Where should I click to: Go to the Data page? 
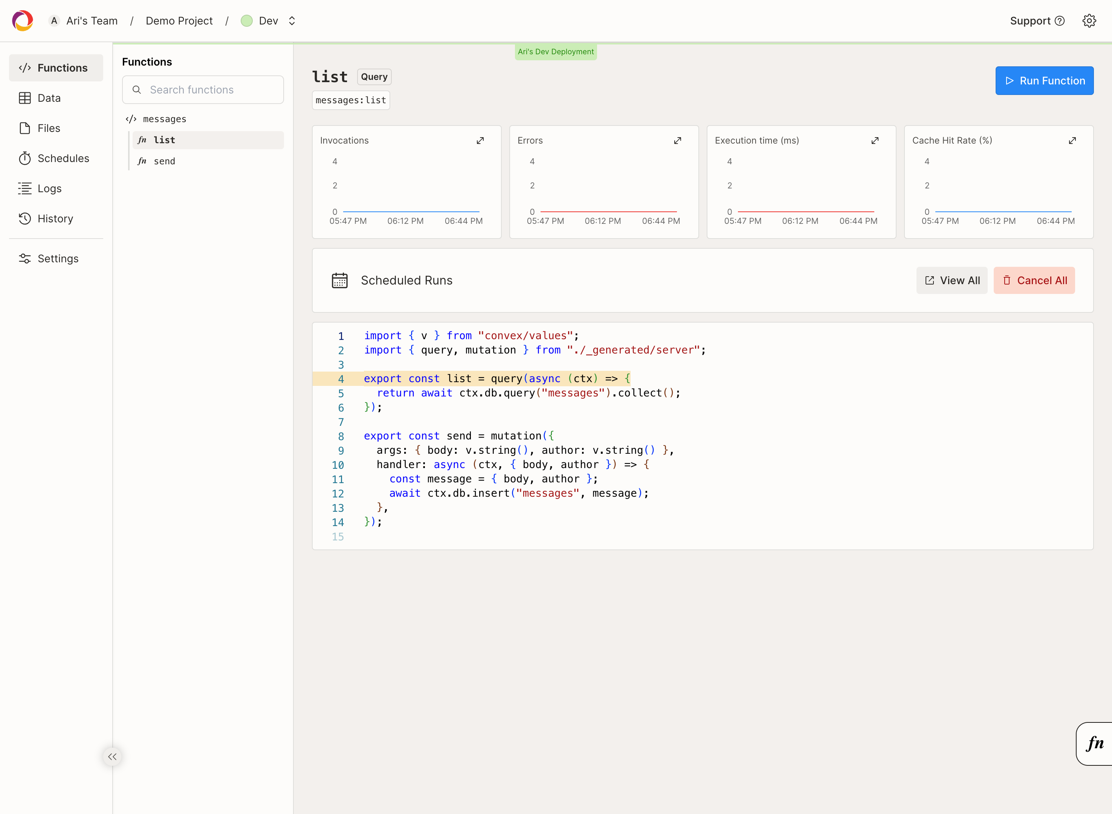pos(56,98)
